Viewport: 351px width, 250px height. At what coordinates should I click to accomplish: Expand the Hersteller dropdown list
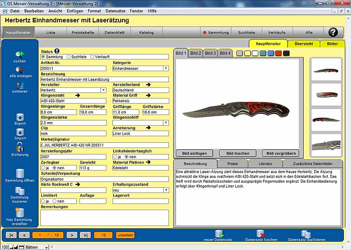click(103, 90)
